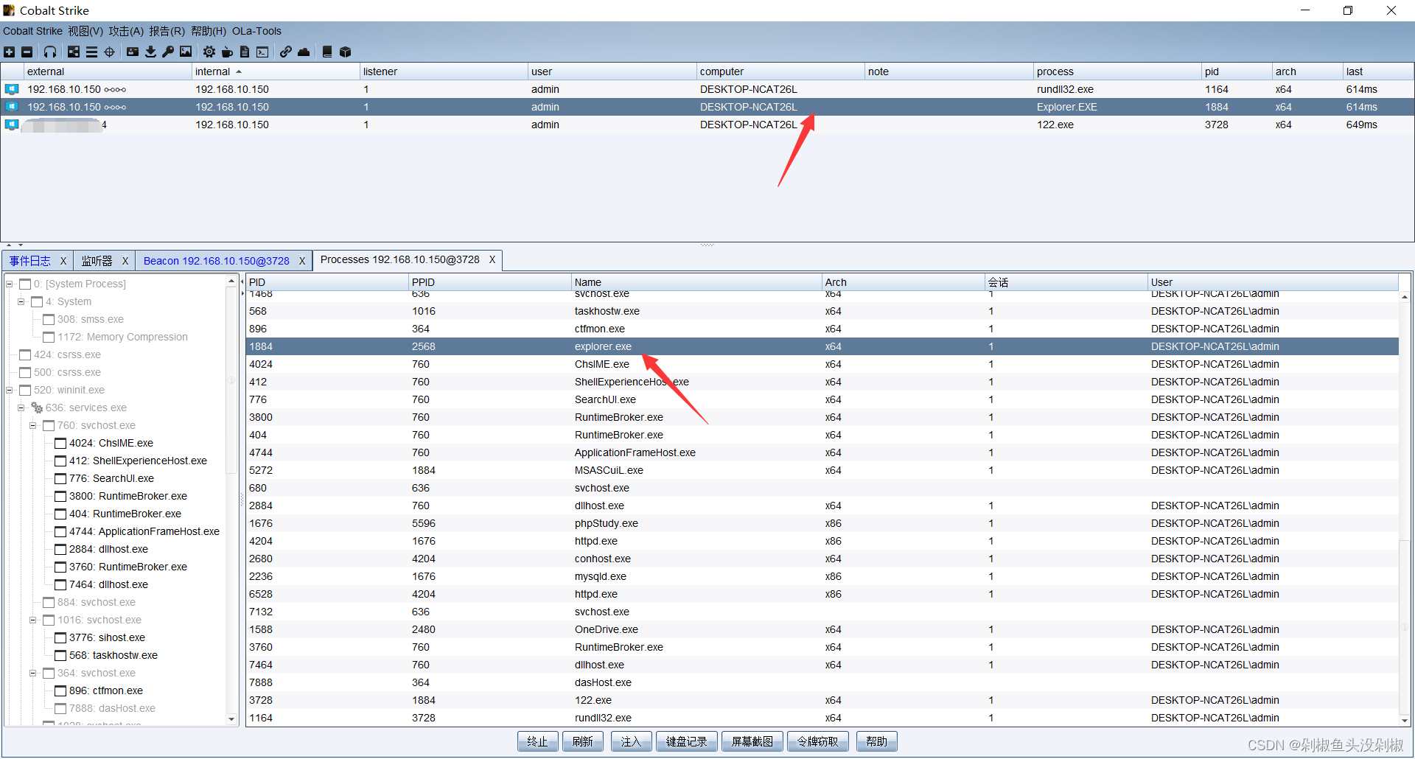Switch to target table crosshair icon
The height and width of the screenshot is (759, 1415).
[110, 52]
